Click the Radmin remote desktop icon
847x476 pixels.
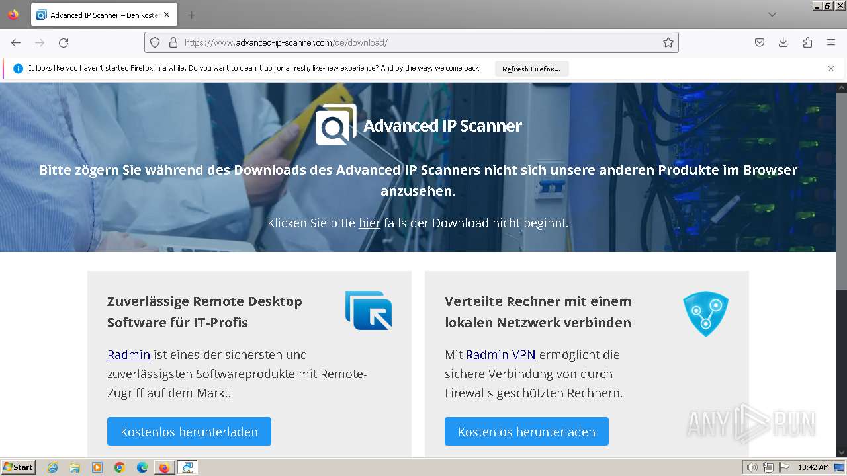point(369,310)
